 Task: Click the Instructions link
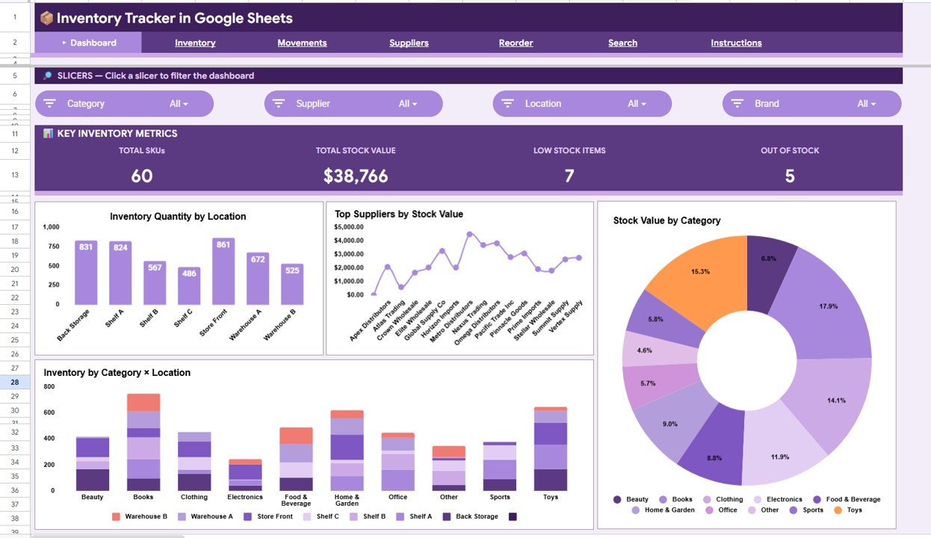[735, 43]
